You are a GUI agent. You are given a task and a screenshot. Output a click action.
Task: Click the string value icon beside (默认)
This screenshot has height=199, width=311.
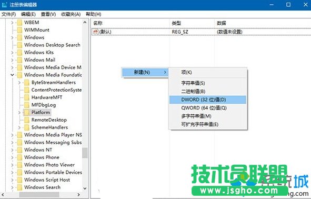click(95, 32)
